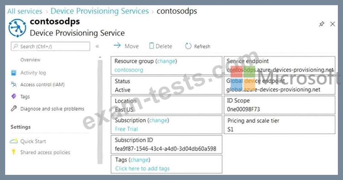Open the Tags sidebar item

[x=25, y=97]
